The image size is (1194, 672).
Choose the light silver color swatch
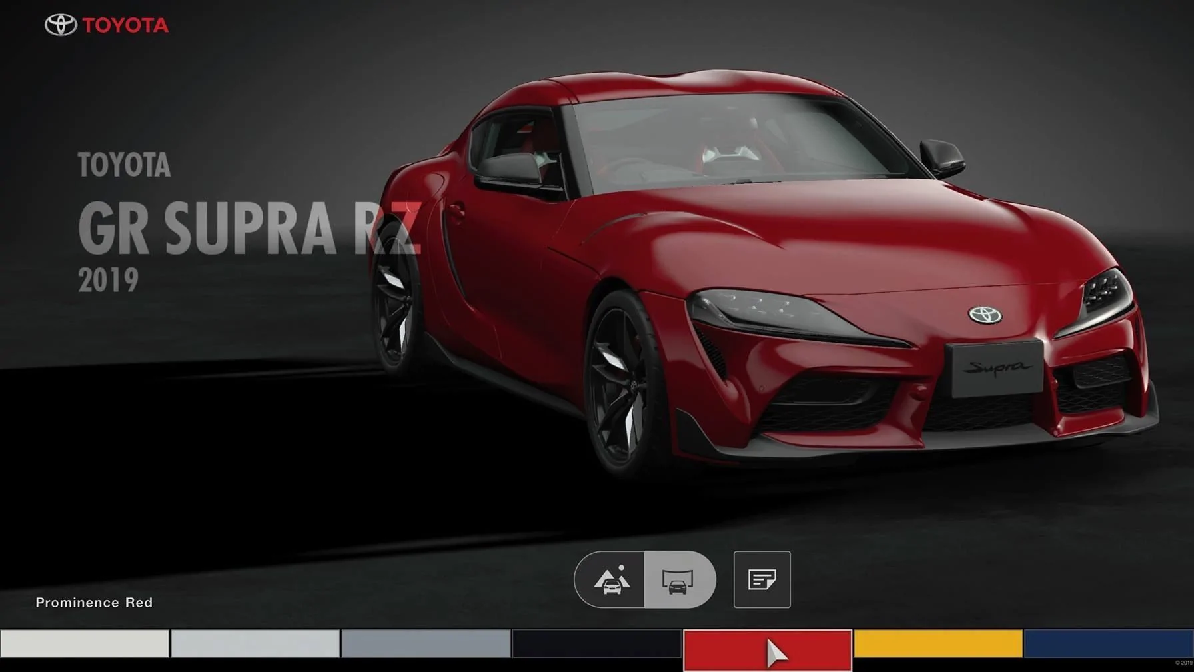click(255, 644)
